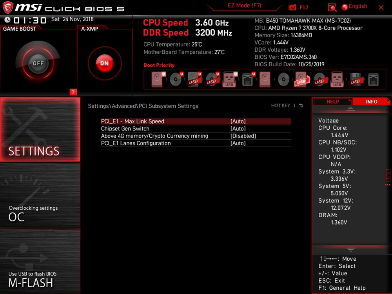Select the legacy CD/DVD boot device

click(x=283, y=80)
